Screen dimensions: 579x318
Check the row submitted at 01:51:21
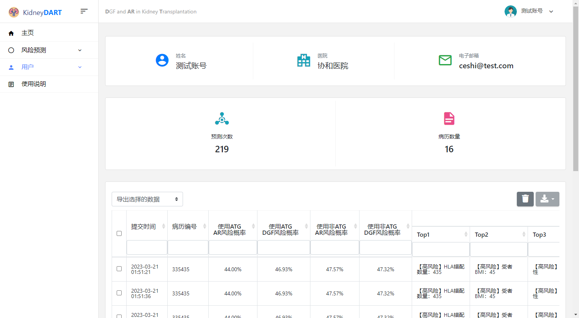coord(119,269)
